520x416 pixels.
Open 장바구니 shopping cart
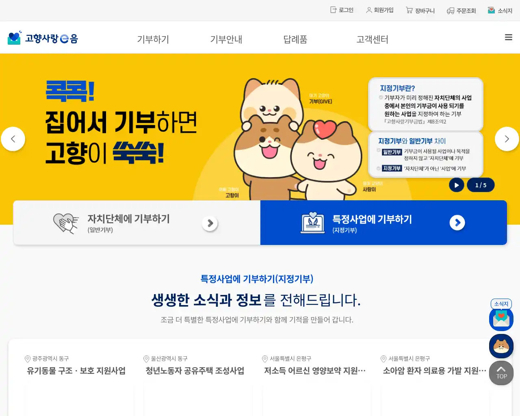point(420,11)
